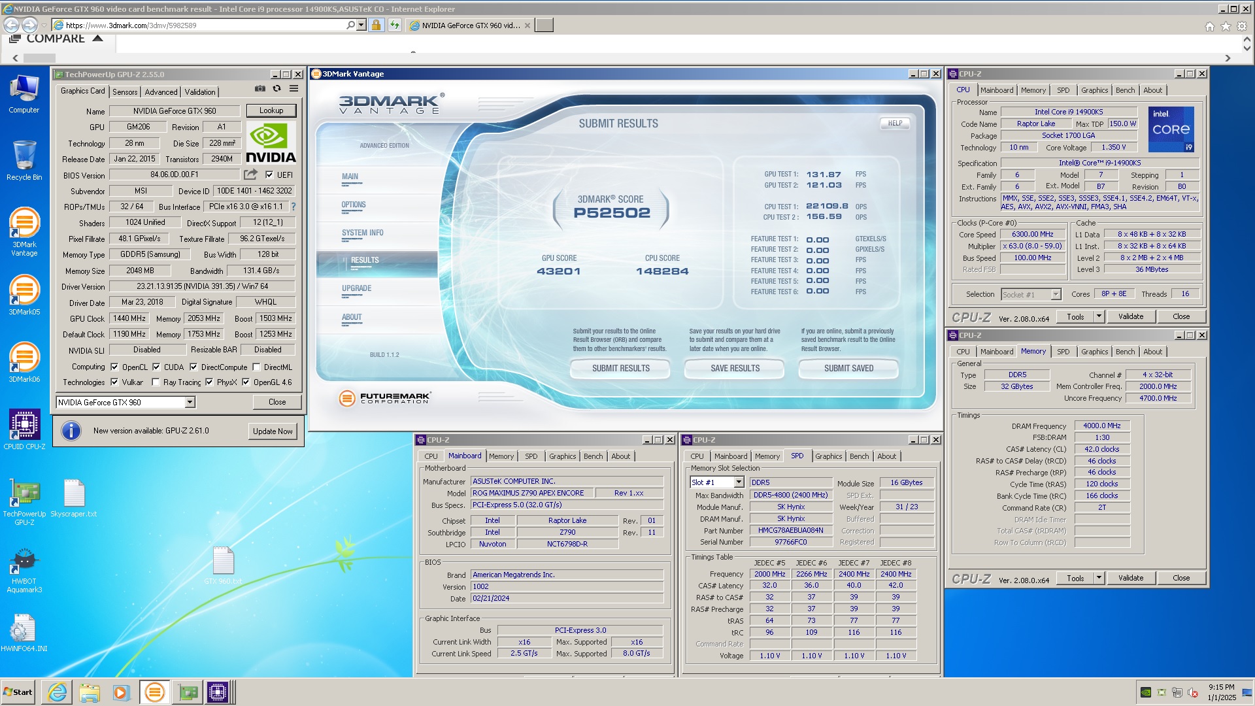Open Validation tab in GPU-Z
This screenshot has width=1255, height=706.
(x=200, y=92)
